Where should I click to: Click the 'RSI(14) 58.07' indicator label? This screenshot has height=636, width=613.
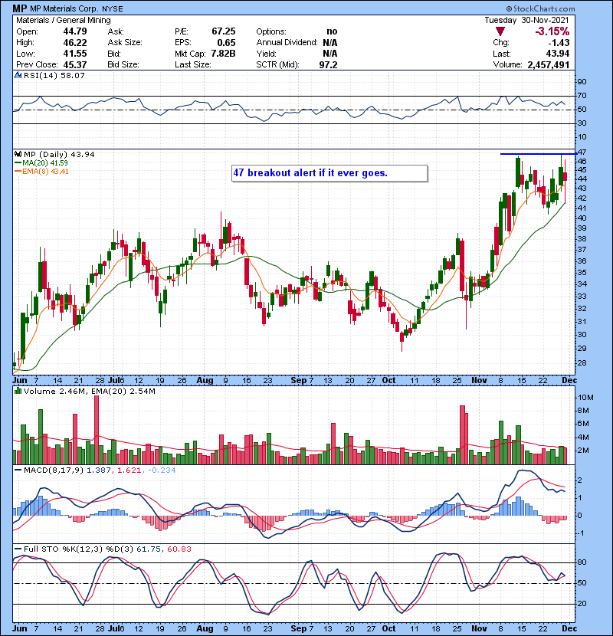(x=54, y=75)
